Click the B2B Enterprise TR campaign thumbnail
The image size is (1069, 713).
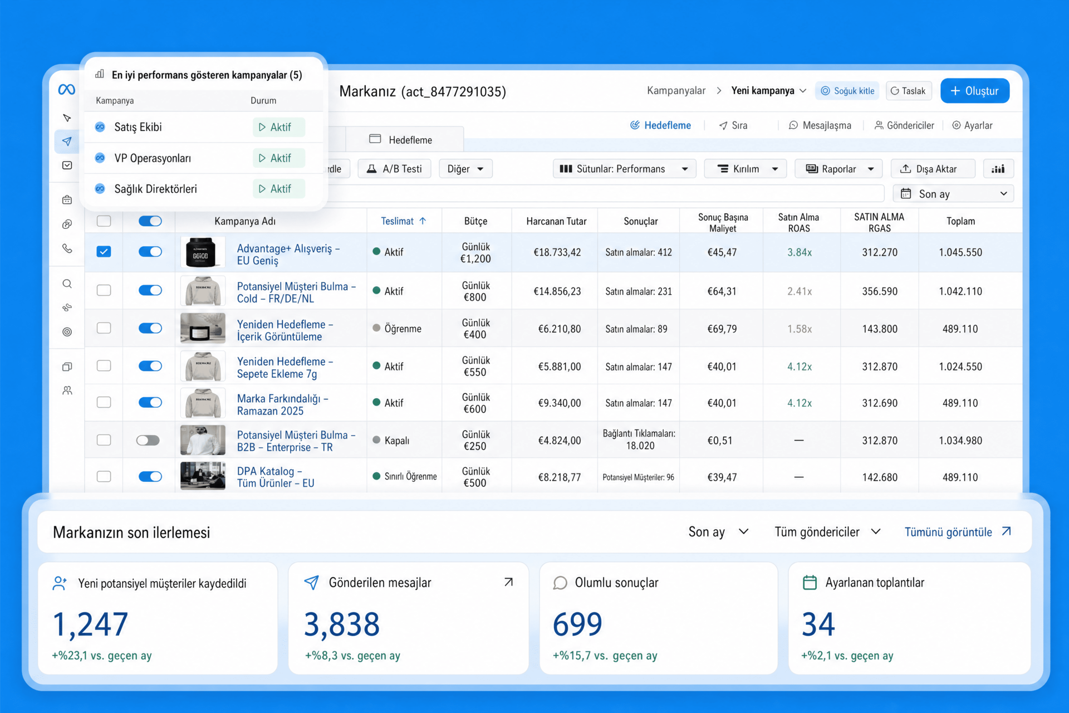(203, 440)
